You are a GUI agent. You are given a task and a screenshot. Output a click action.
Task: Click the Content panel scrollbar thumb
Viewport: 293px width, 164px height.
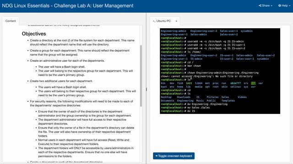[141, 76]
